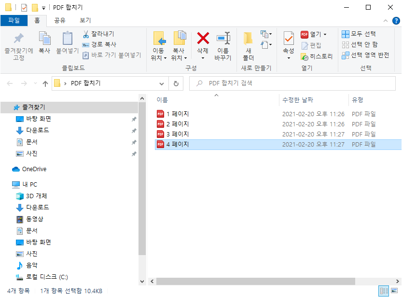This screenshot has width=402, height=297.
Task: Open Quick Access Toolbar customize dropdown
Action: (x=43, y=8)
